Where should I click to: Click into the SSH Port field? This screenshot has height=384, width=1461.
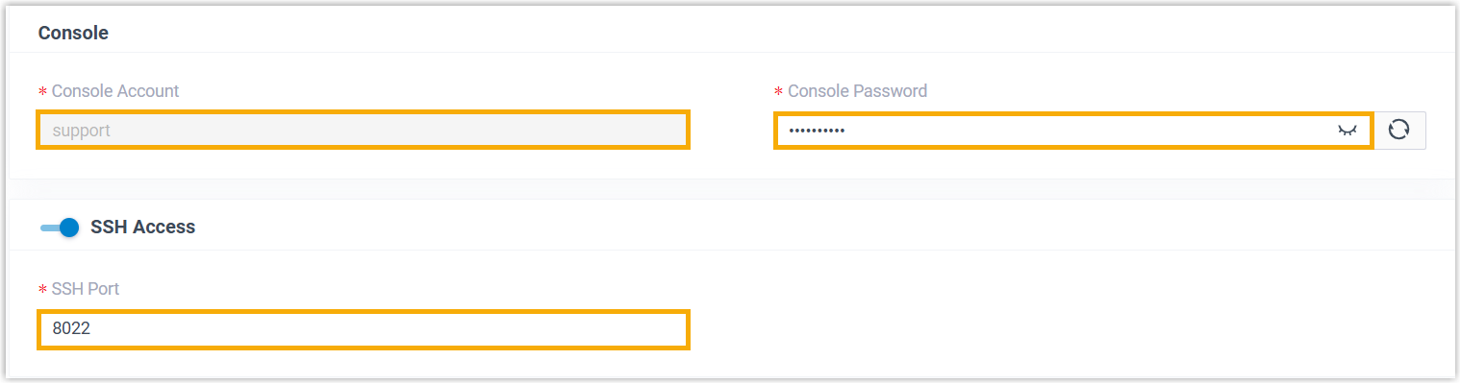tap(363, 329)
